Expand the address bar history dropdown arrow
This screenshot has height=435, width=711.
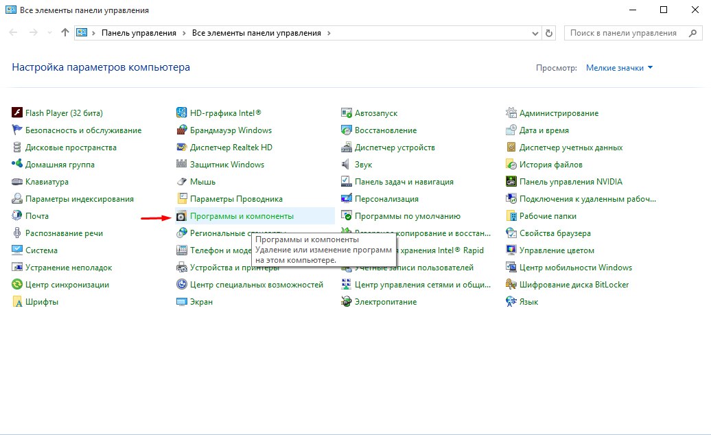pos(535,33)
